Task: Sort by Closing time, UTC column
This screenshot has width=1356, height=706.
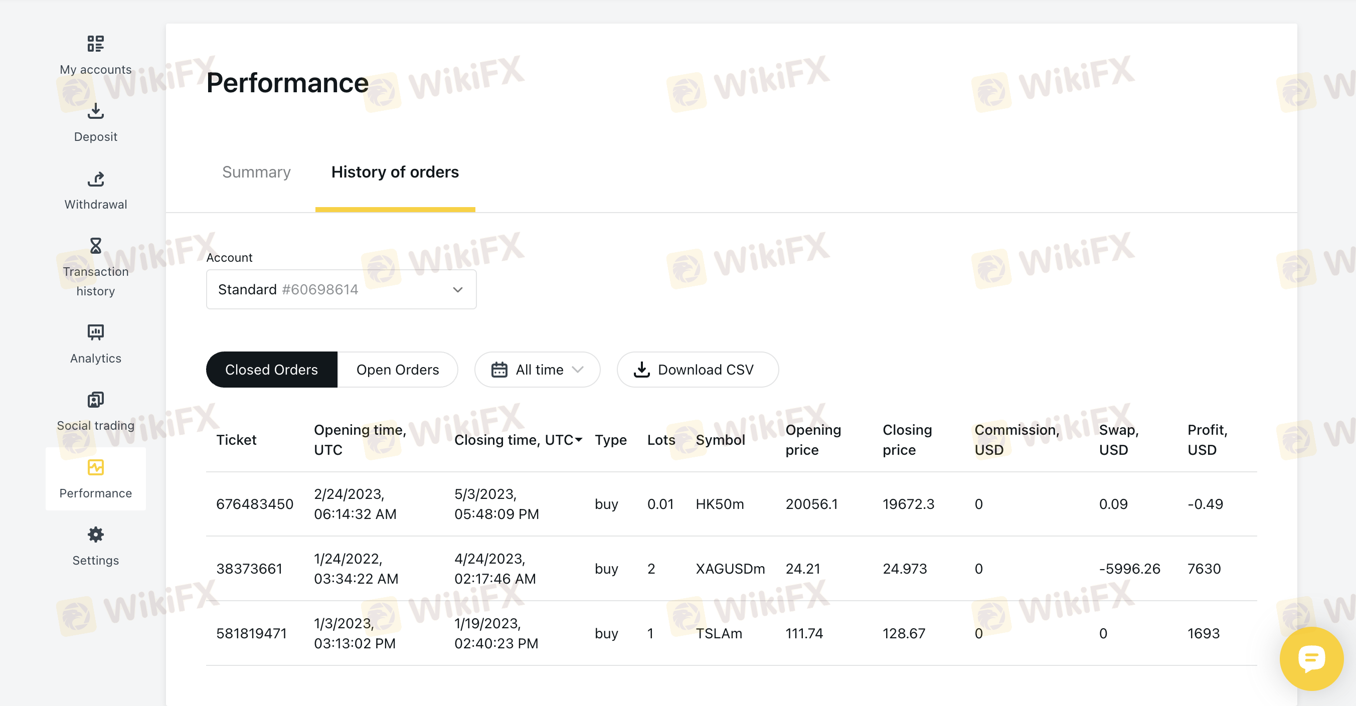Action: click(518, 440)
